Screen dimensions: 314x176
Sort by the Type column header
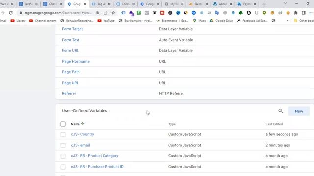point(172,124)
